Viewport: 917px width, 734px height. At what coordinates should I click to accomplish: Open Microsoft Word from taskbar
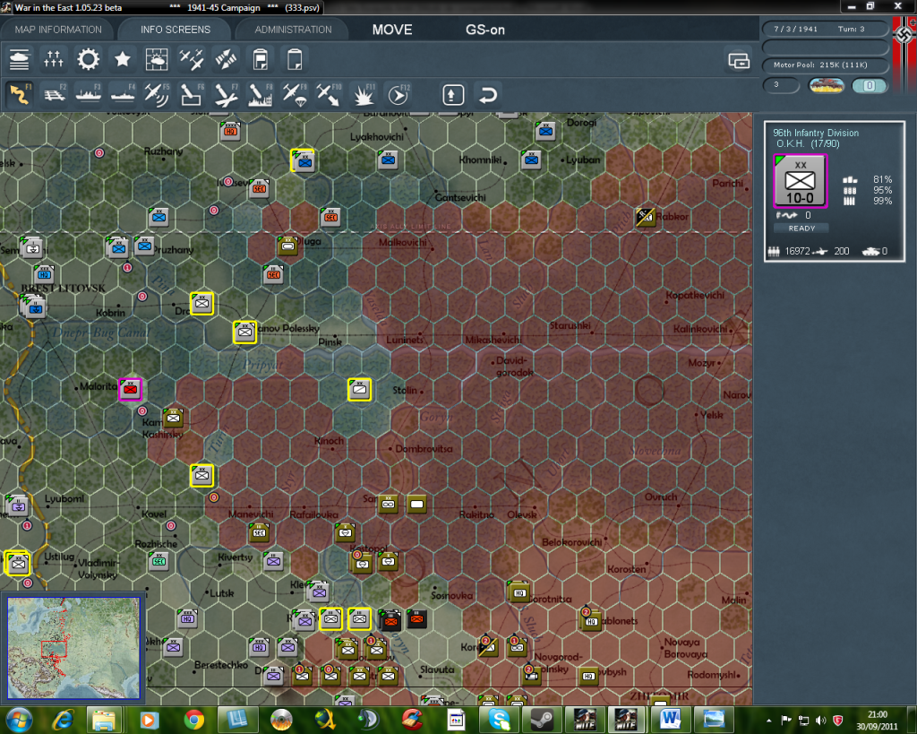[670, 720]
